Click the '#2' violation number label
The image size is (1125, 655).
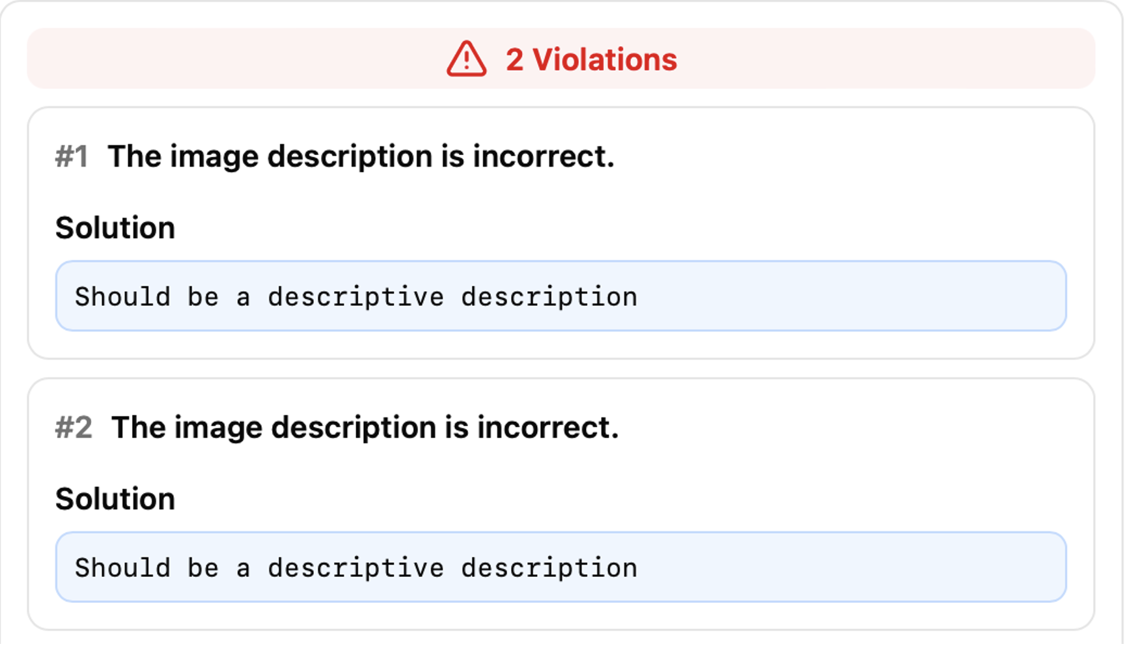point(75,427)
